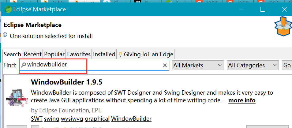The width and height of the screenshot is (292, 128).
Task: Open the Recent tab
Action: pos(32,55)
